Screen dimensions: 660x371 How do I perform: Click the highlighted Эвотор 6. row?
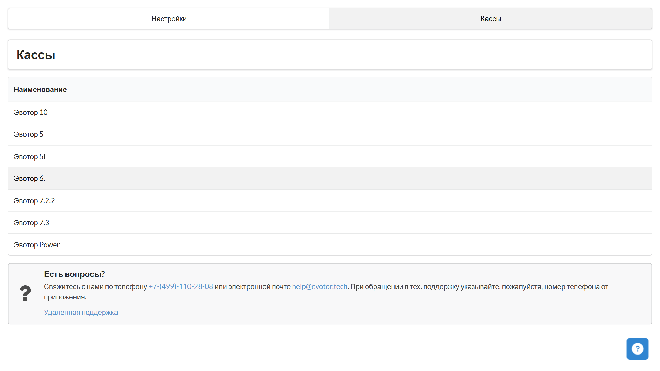click(x=330, y=178)
